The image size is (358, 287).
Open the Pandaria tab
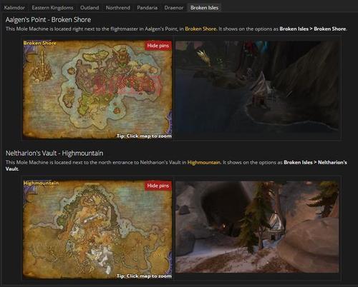pos(147,8)
